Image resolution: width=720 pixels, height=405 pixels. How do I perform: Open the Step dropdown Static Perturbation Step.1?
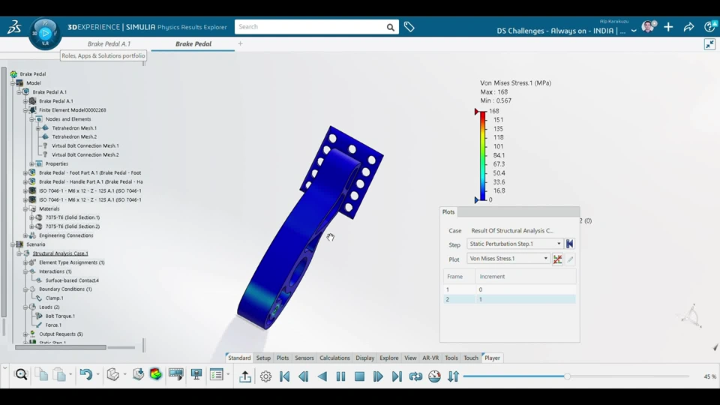514,244
